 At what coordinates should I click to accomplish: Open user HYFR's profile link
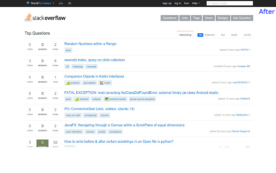(x=244, y=50)
